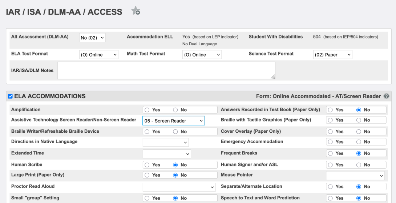Click the favorite star icon beside page title
The height and width of the screenshot is (203, 396).
click(x=136, y=11)
